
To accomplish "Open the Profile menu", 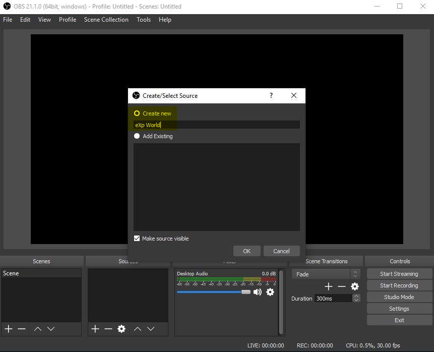I will (68, 20).
